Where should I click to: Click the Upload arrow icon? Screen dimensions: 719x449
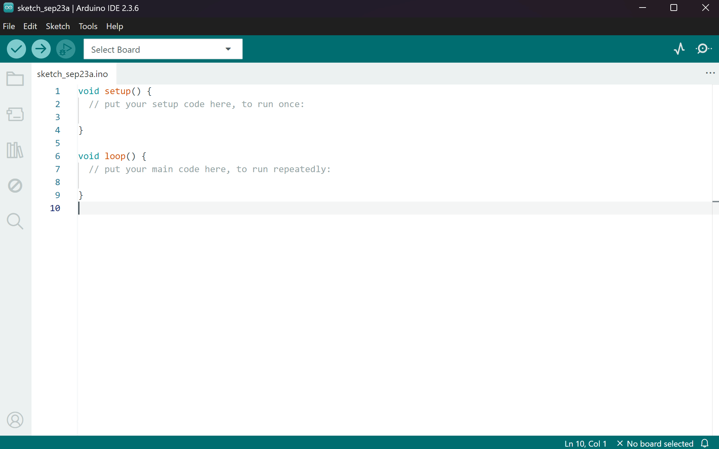(x=41, y=49)
